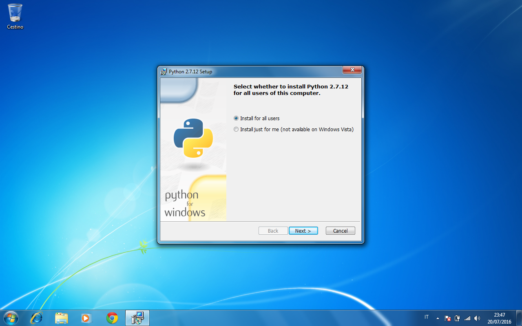Click the Python installer taskbar button
The image size is (522, 326).
coord(137,318)
